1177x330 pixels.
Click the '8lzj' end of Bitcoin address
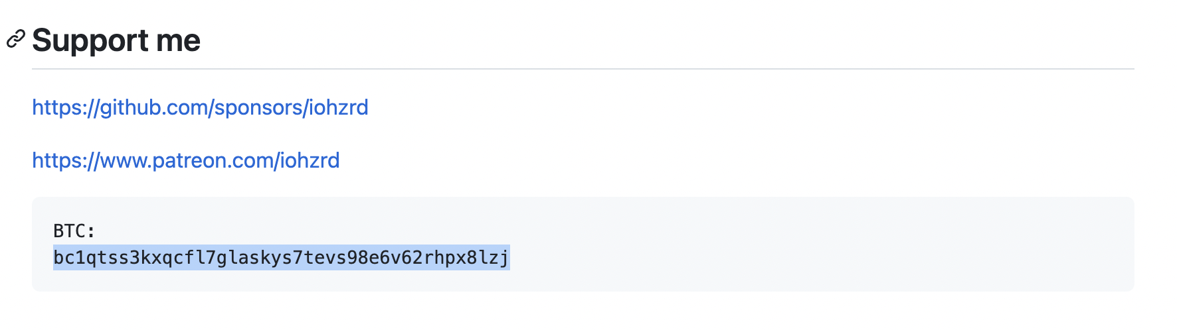pyautogui.click(x=488, y=257)
